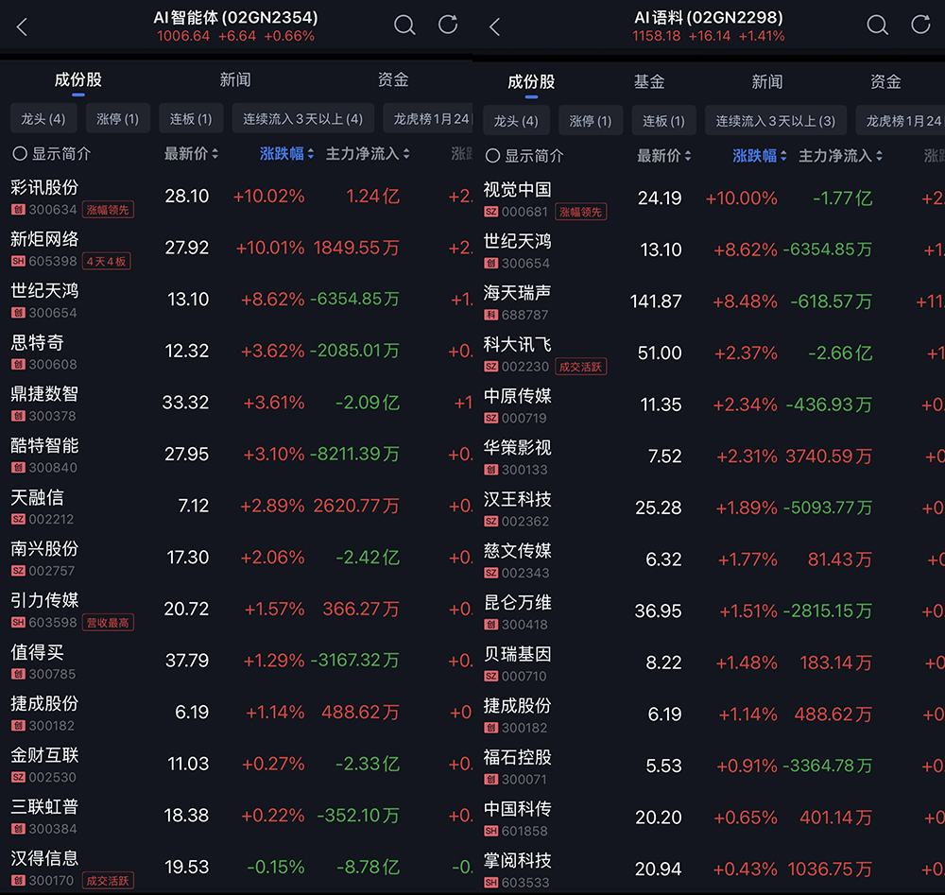945x895 pixels.
Task: Sort left list by 最新价 column
Action: pyautogui.click(x=191, y=153)
